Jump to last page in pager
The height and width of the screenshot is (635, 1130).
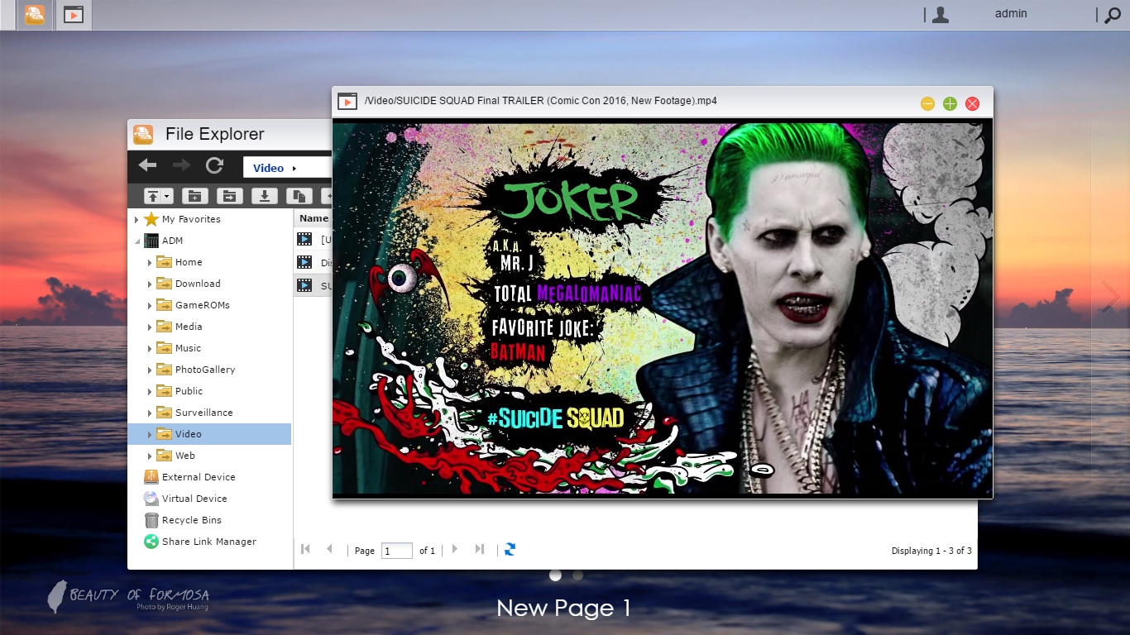pyautogui.click(x=479, y=549)
